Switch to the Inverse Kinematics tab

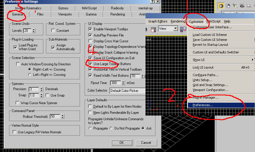point(28,8)
